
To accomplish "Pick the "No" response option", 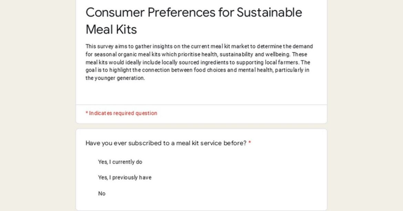I will pyautogui.click(x=102, y=193).
